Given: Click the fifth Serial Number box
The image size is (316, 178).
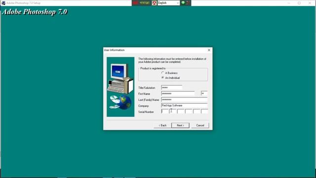Looking at the screenshot, I should pos(197,111).
